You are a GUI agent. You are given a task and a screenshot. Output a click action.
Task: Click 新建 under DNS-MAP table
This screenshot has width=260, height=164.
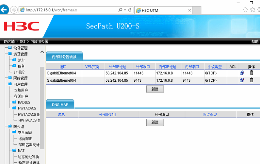(155, 123)
